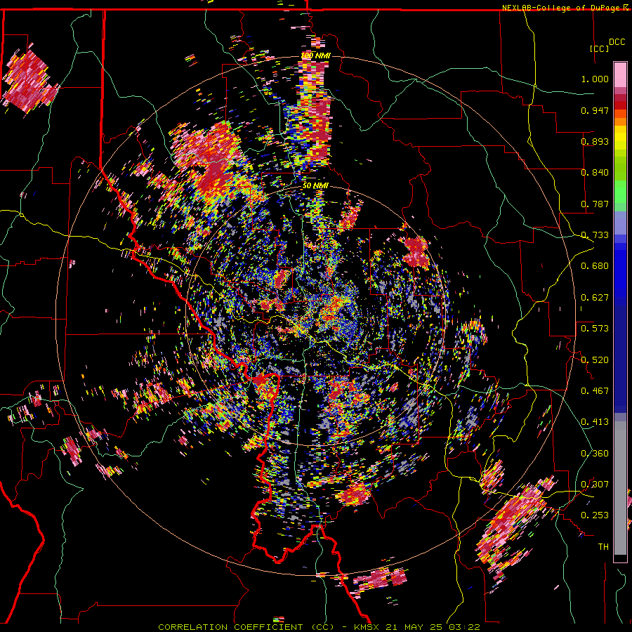Click the 0.680 value on the color scale

coord(595,266)
